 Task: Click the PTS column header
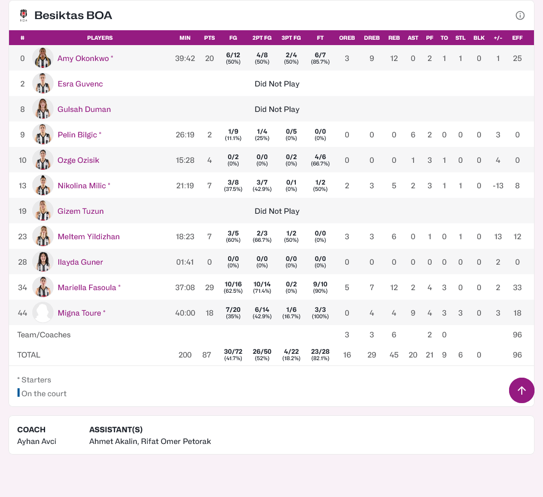pos(209,38)
